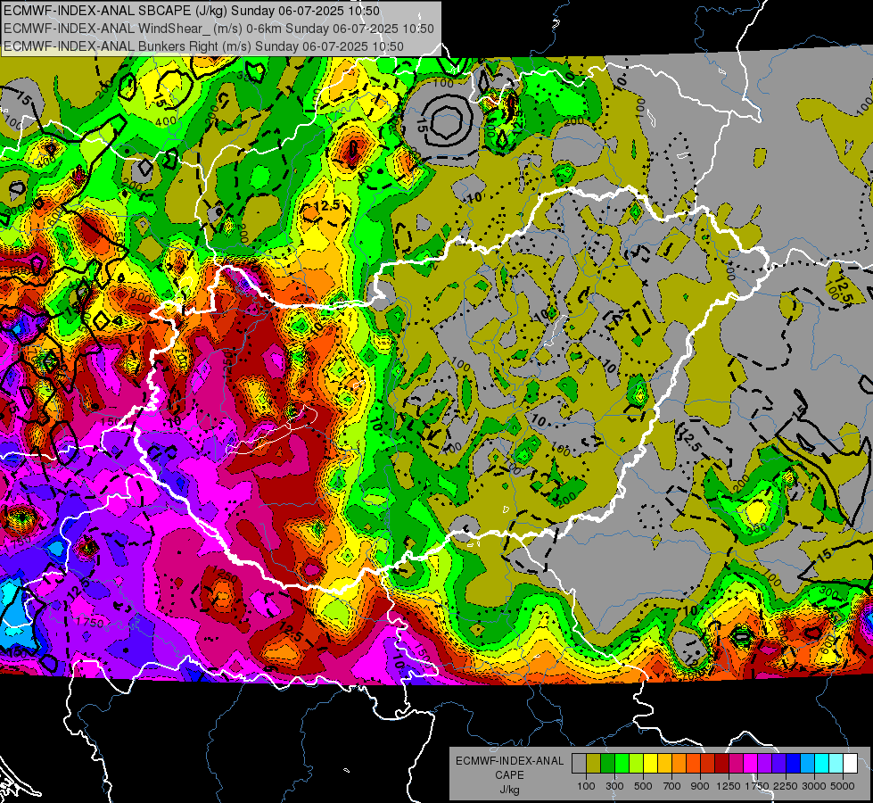The image size is (873, 803).
Task: Click the legend title ECMWF-INDEX-ANAL
Action: (509, 761)
